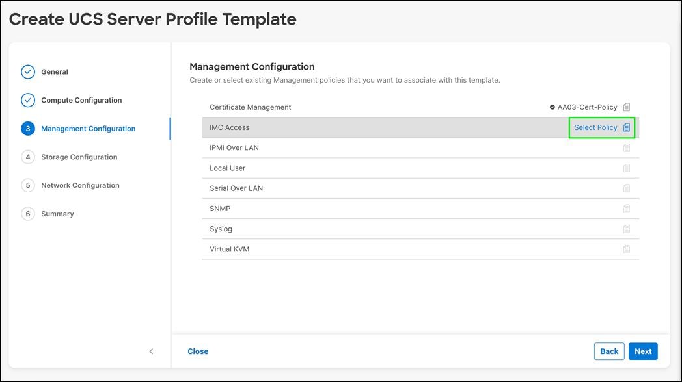Click the AA03-Cert-Policy label
Viewport: 682px width, 382px height.
click(588, 107)
